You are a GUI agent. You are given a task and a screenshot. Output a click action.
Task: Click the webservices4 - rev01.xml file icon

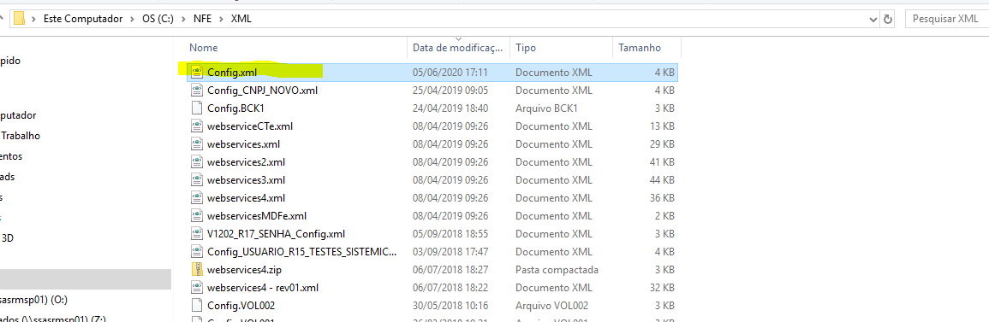tap(196, 288)
